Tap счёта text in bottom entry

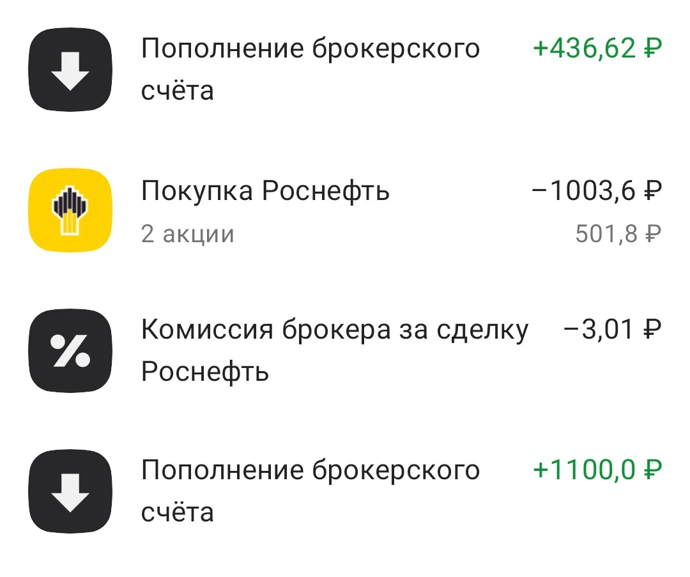178,512
